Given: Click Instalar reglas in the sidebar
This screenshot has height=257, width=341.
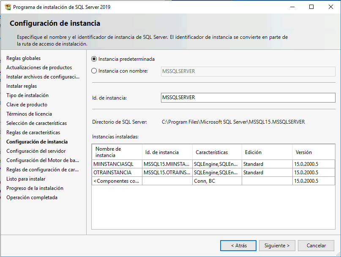Looking at the screenshot, I should point(22,86).
